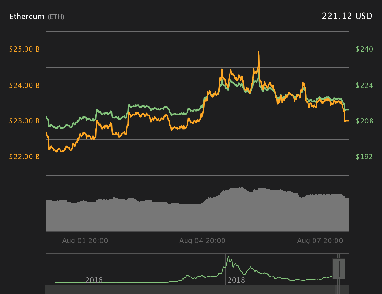This screenshot has height=294, width=382.
Task: Click the 2016 marker in the navigator
Action: 94,280
